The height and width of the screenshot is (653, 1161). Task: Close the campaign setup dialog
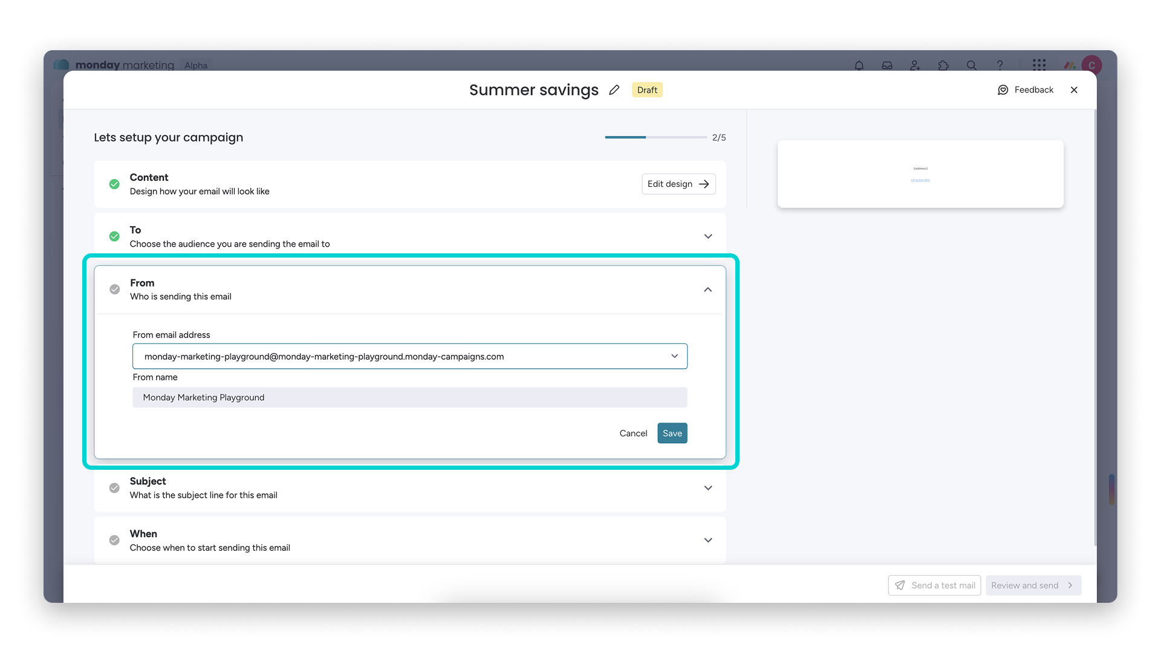(1074, 90)
